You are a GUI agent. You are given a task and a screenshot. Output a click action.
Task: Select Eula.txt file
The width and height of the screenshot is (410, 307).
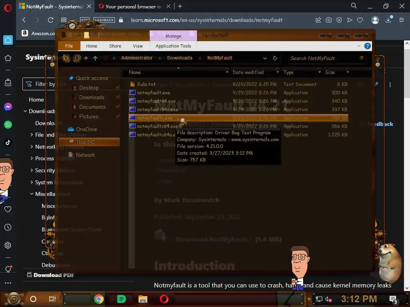tap(239, 84)
